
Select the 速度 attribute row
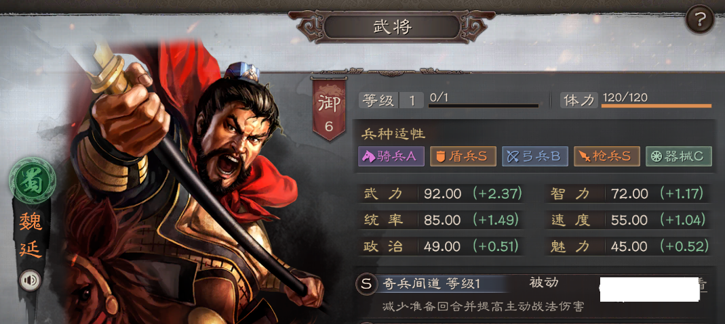tap(627, 220)
